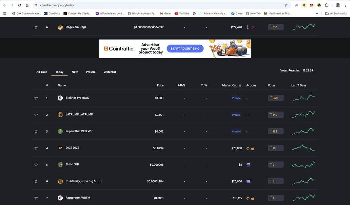The height and width of the screenshot is (205, 350).
Task: Click the Market Cap info icon
Action: 240,86
